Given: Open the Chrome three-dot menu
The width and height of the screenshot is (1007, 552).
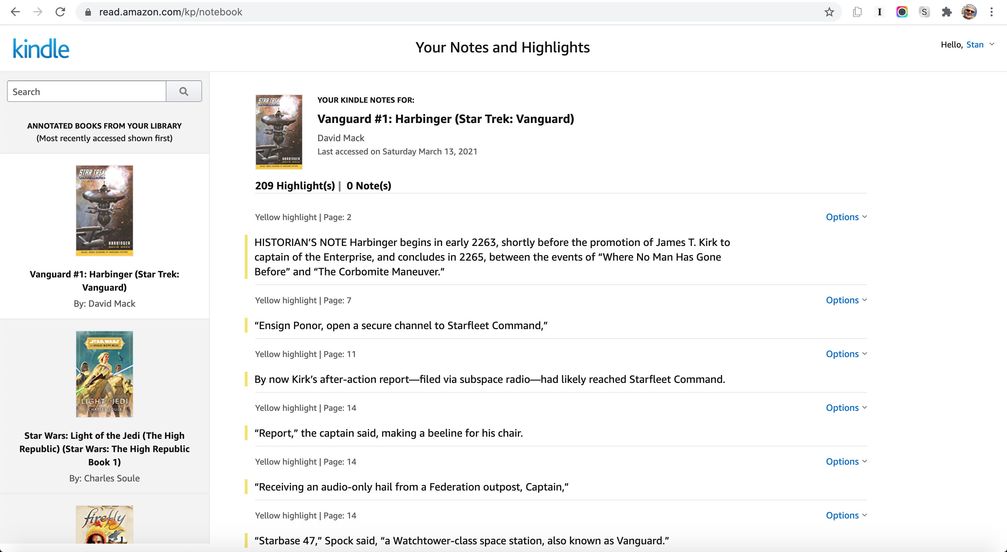Looking at the screenshot, I should click(x=991, y=12).
